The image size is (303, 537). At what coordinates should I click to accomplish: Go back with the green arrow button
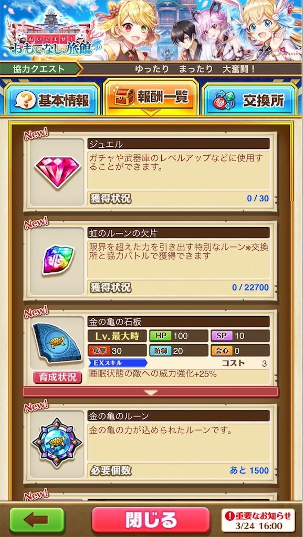point(37,520)
